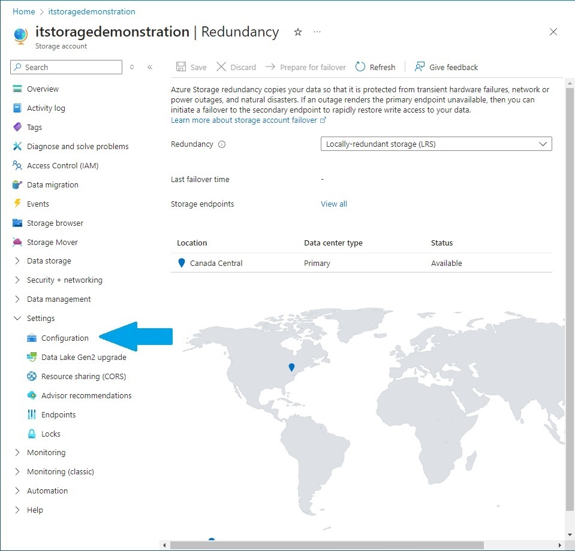This screenshot has height=551, width=575.
Task: Click the Storage browser icon
Action: click(17, 223)
